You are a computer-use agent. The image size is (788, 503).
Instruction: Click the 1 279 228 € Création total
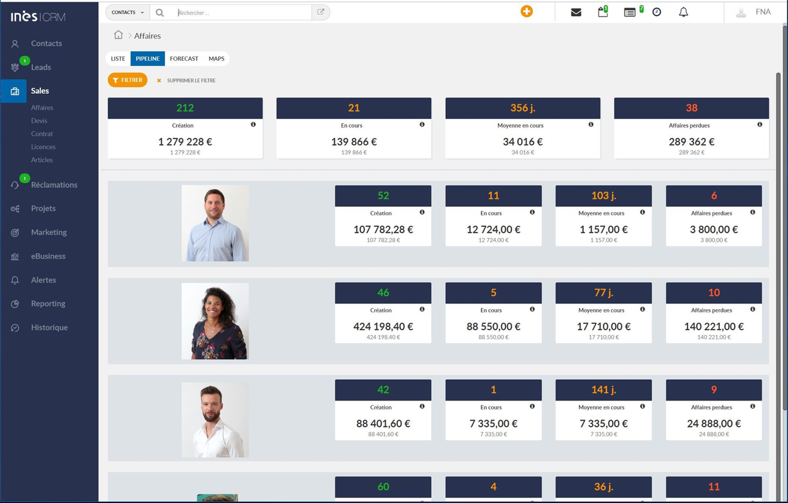185,142
